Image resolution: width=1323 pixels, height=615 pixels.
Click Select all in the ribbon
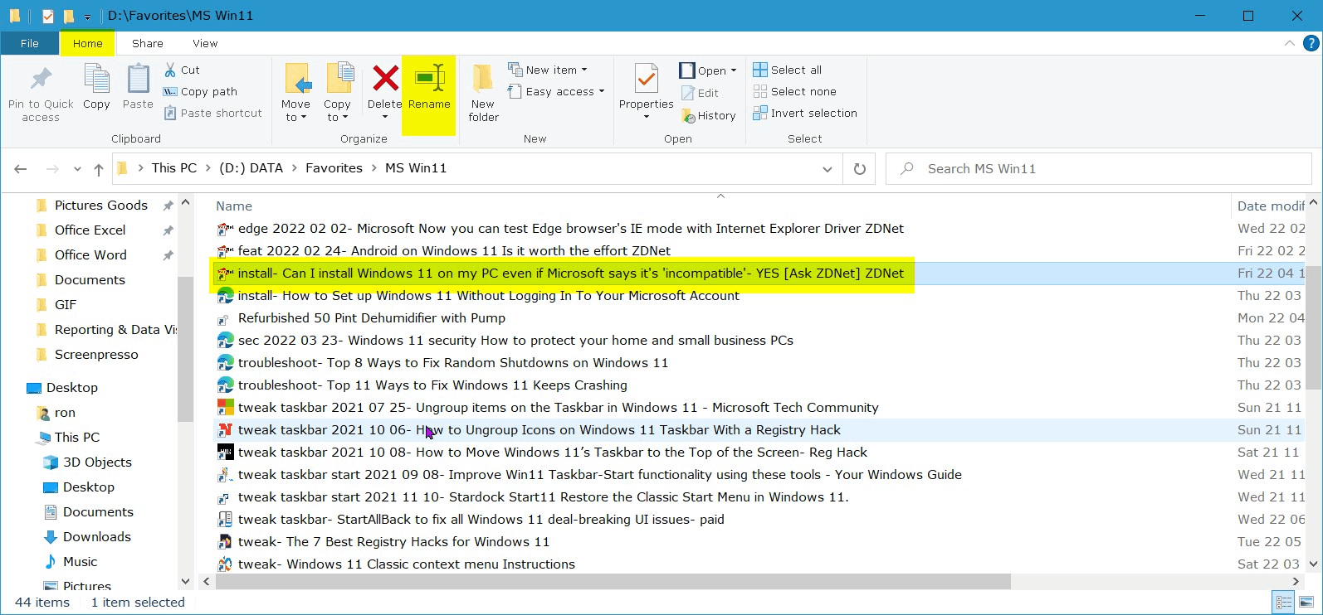[788, 70]
